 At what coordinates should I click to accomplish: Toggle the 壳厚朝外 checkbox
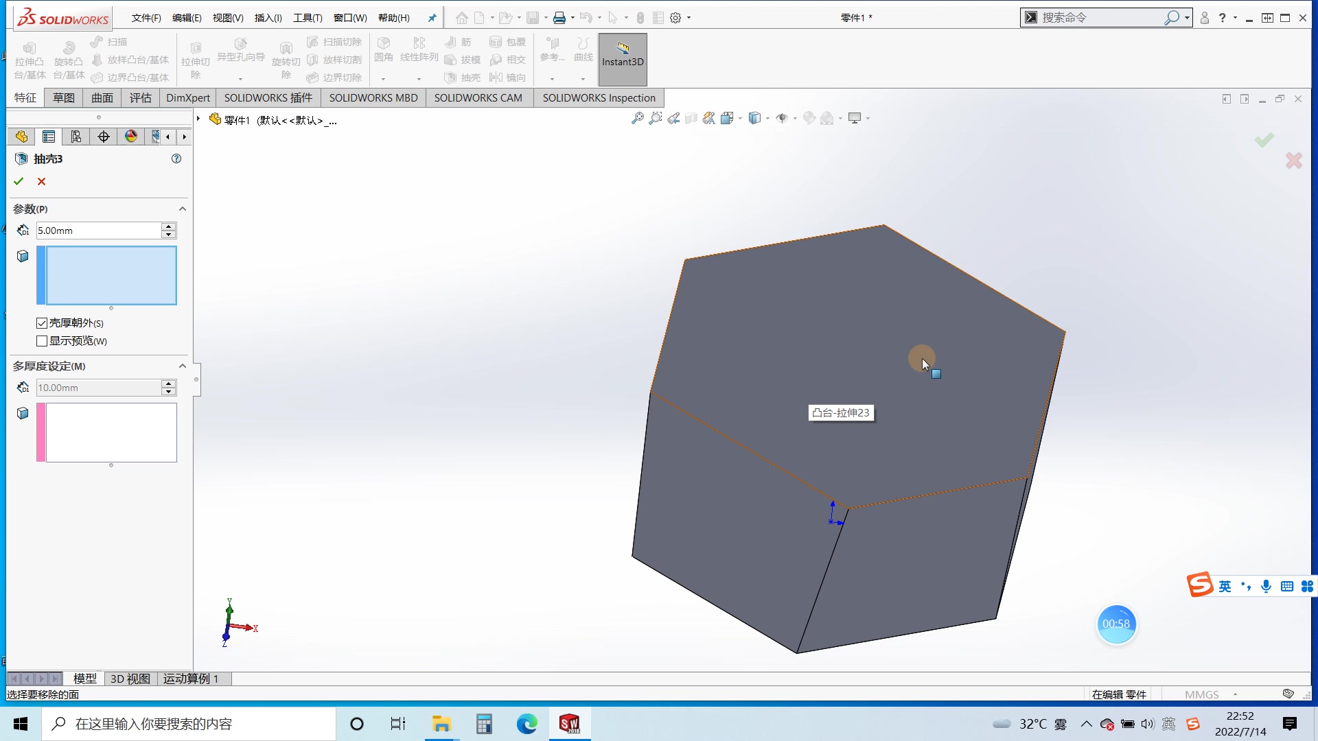pyautogui.click(x=42, y=322)
